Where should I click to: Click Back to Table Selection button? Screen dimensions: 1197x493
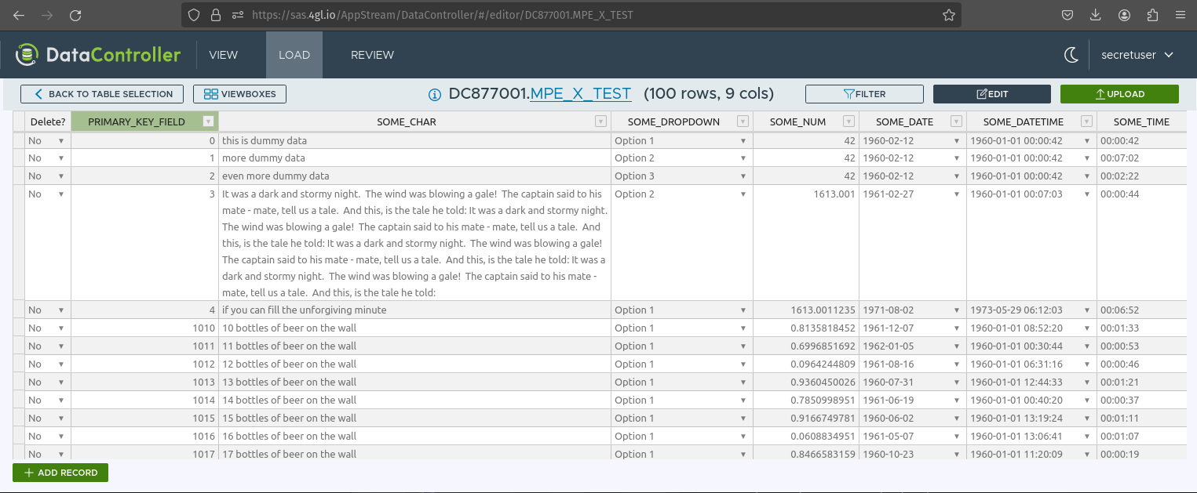coord(102,94)
